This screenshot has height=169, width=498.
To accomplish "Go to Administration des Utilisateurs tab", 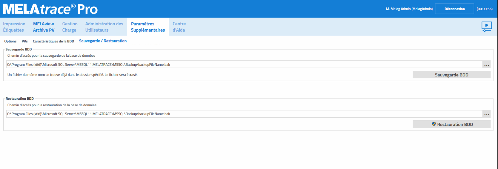I will click(x=104, y=27).
